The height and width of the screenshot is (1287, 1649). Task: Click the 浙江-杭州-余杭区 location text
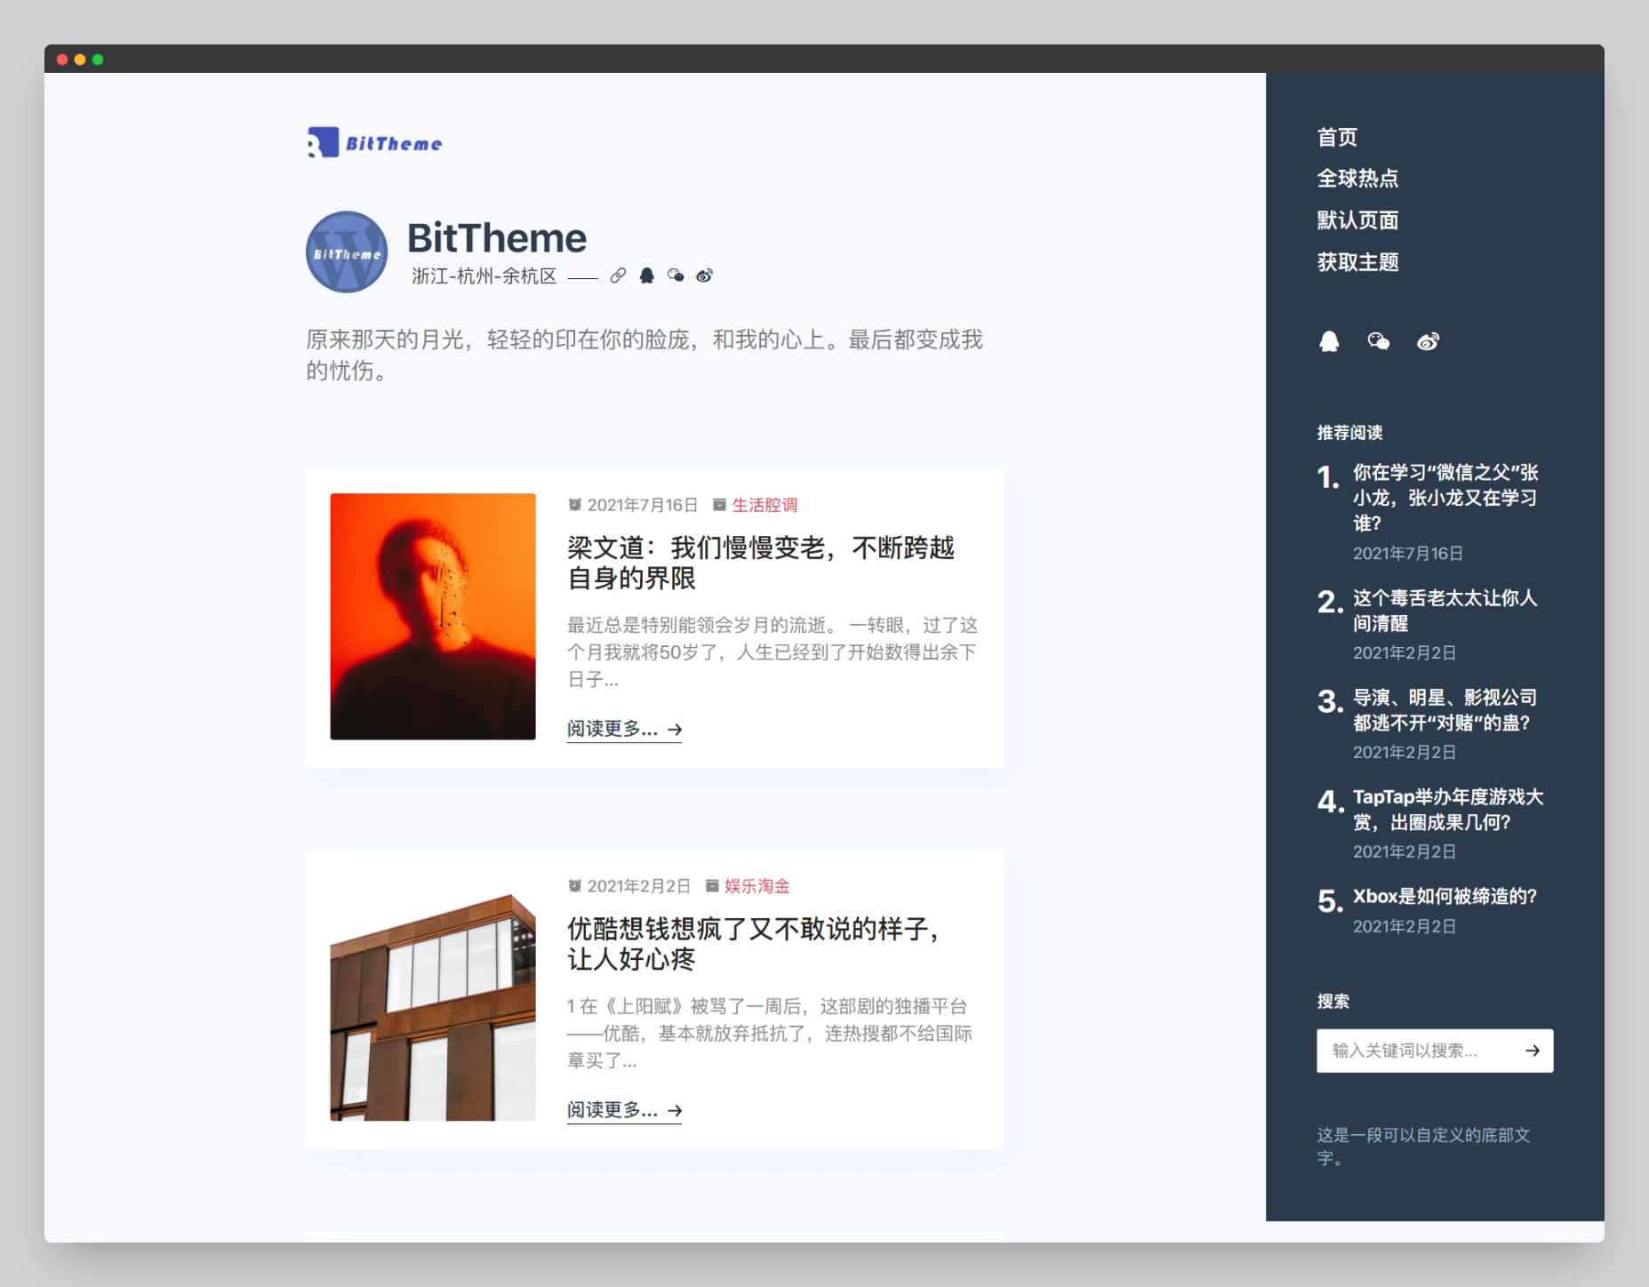484,276
